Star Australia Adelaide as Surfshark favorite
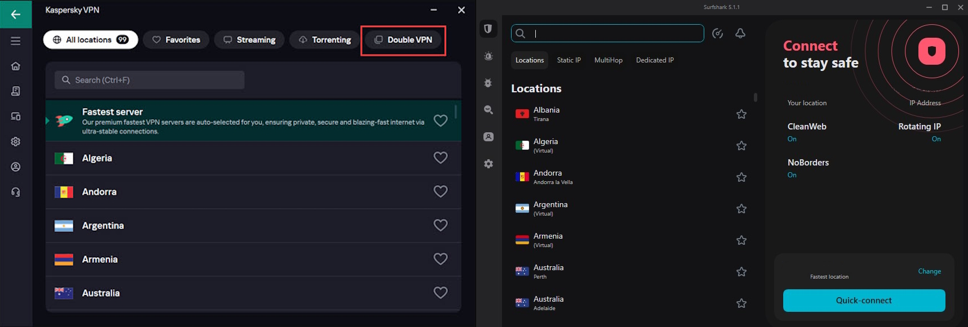This screenshot has width=968, height=327. point(741,303)
